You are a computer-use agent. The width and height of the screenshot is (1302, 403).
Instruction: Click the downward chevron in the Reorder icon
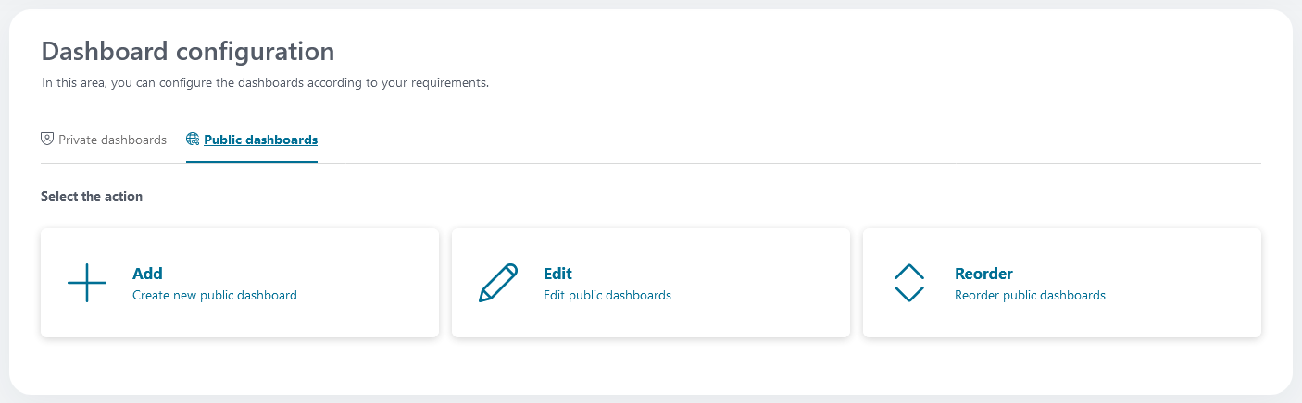point(909,294)
